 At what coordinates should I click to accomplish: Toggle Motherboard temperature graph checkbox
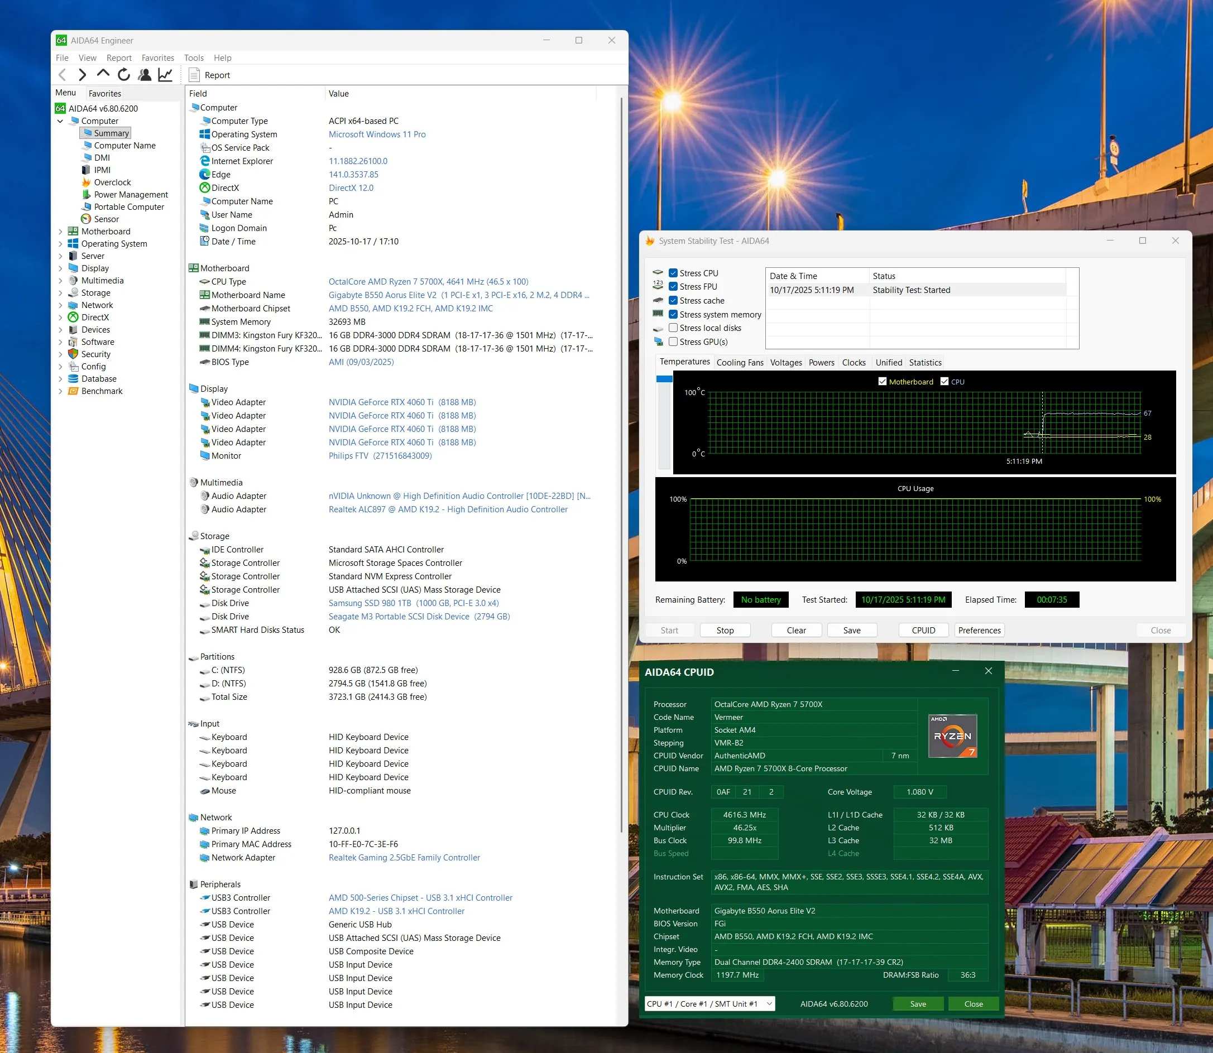click(882, 381)
